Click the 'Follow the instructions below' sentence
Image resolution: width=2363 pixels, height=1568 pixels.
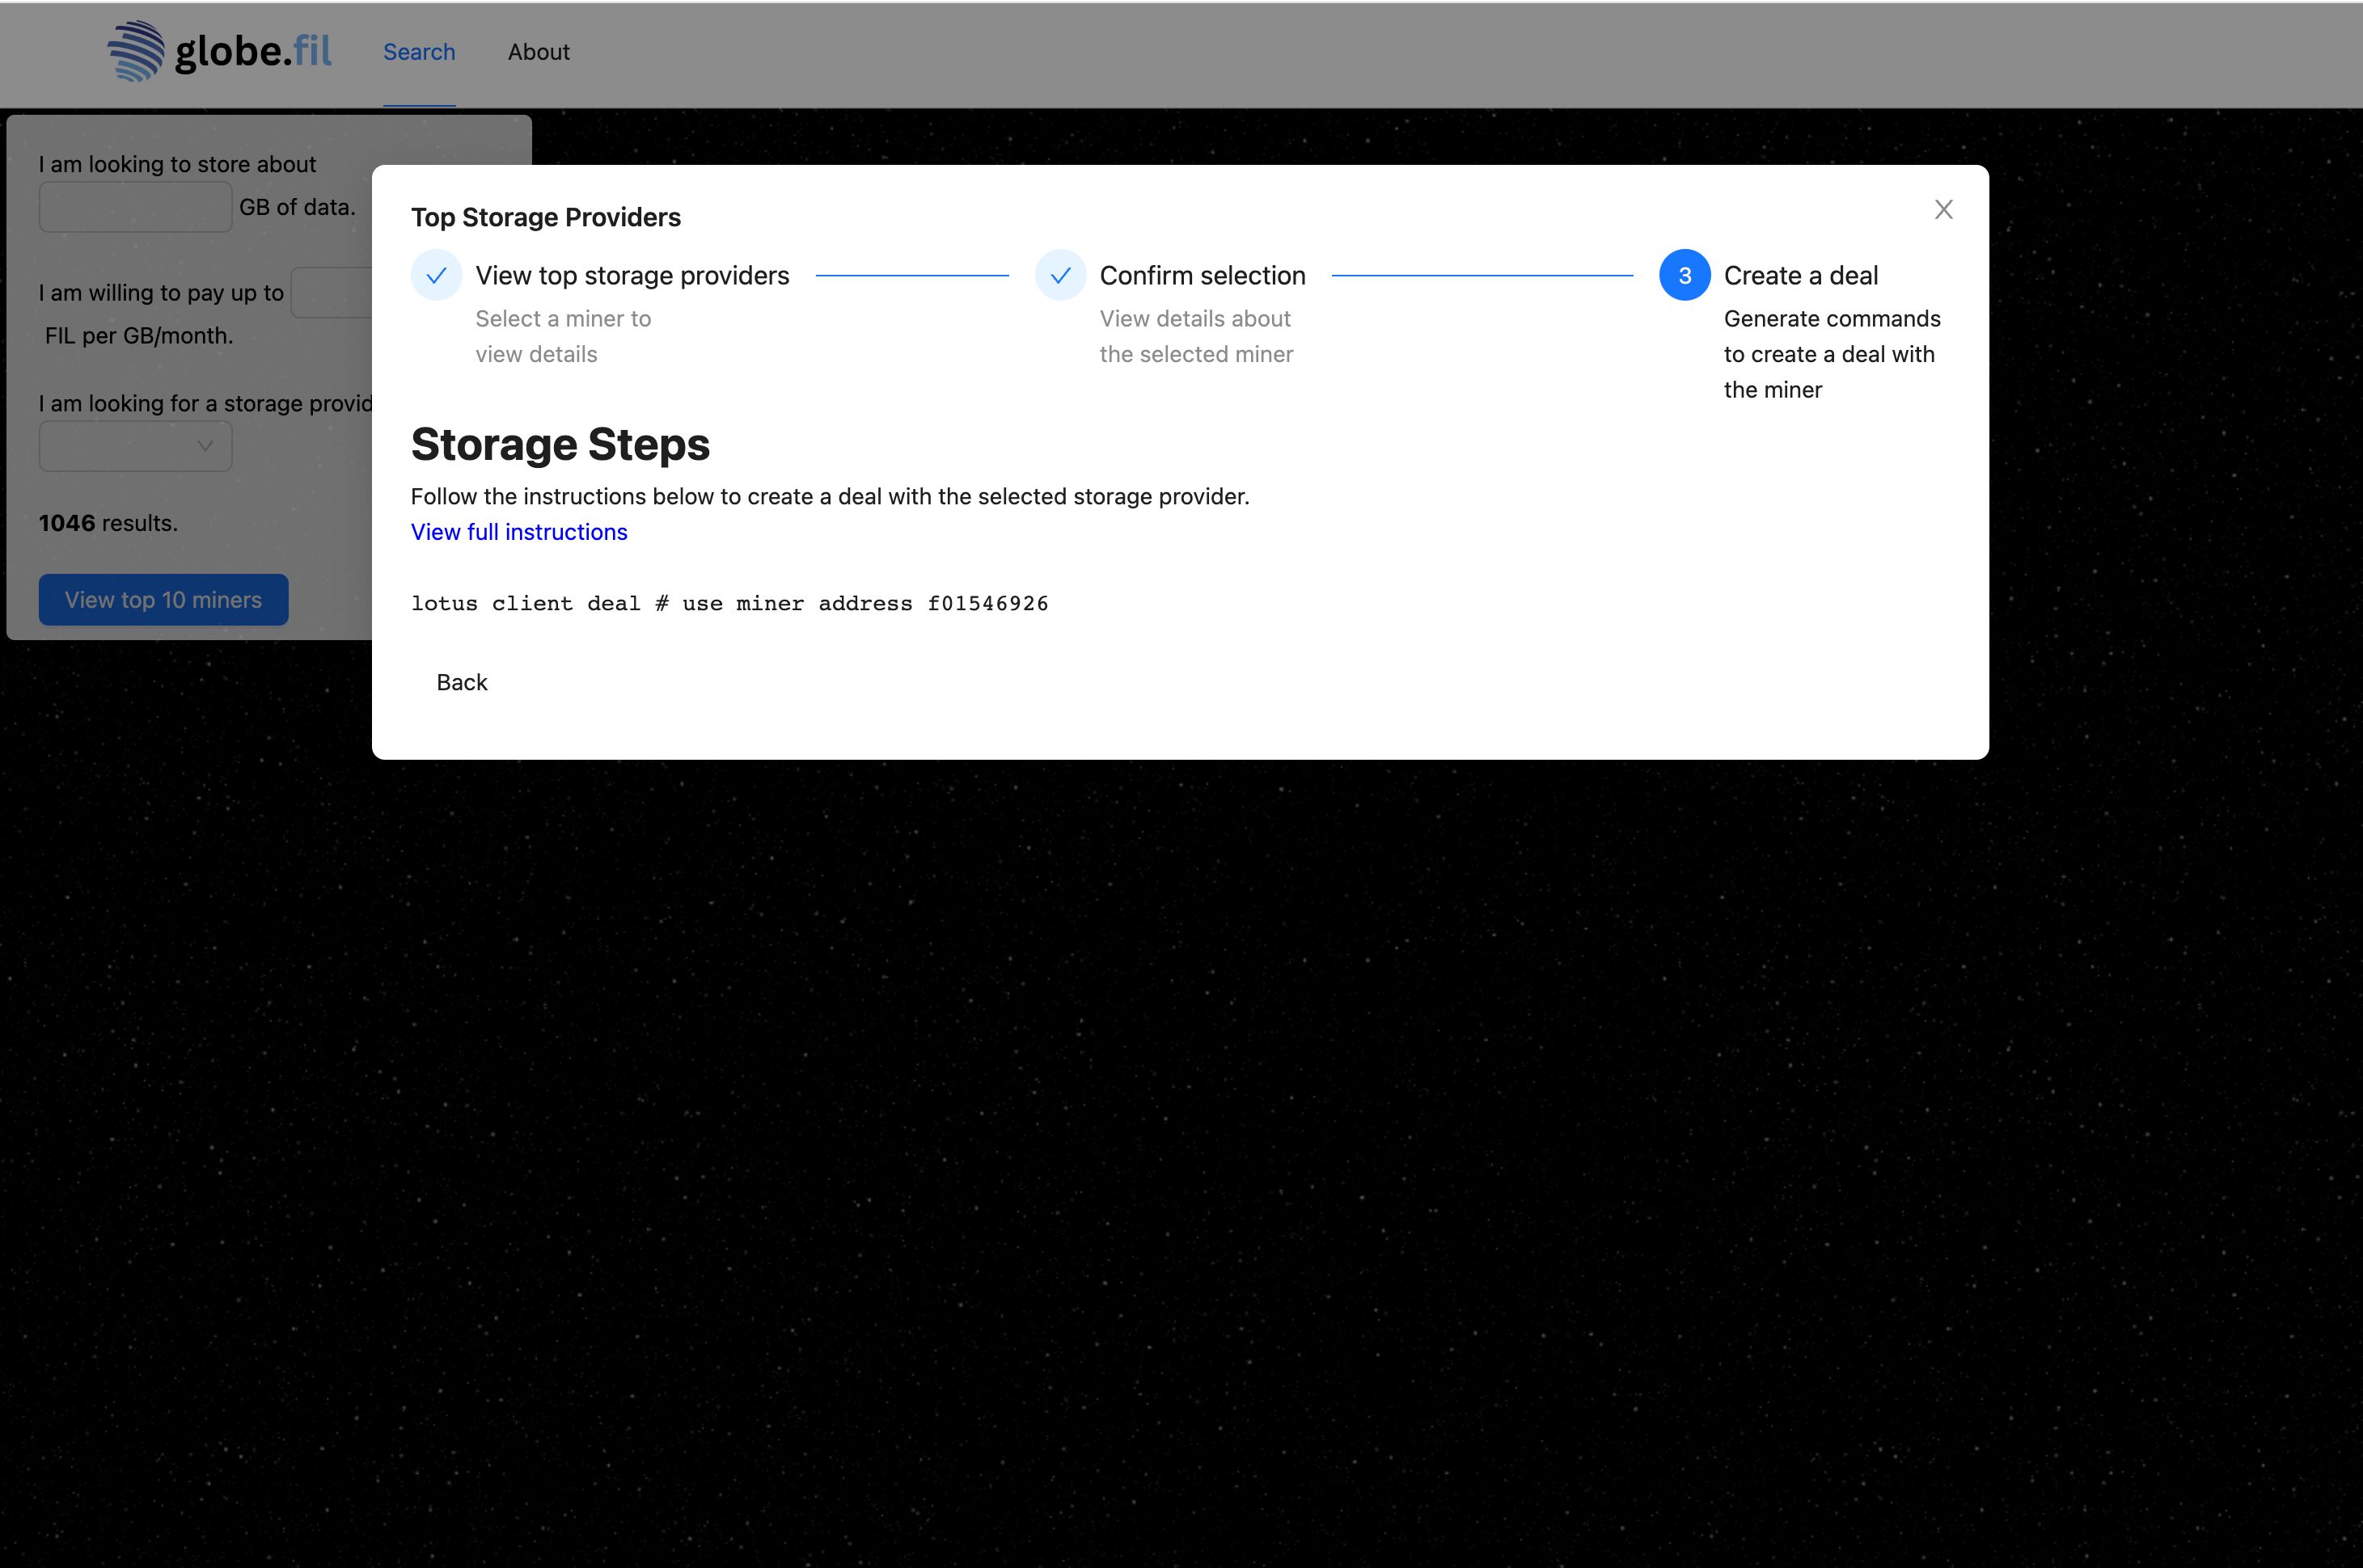[831, 496]
